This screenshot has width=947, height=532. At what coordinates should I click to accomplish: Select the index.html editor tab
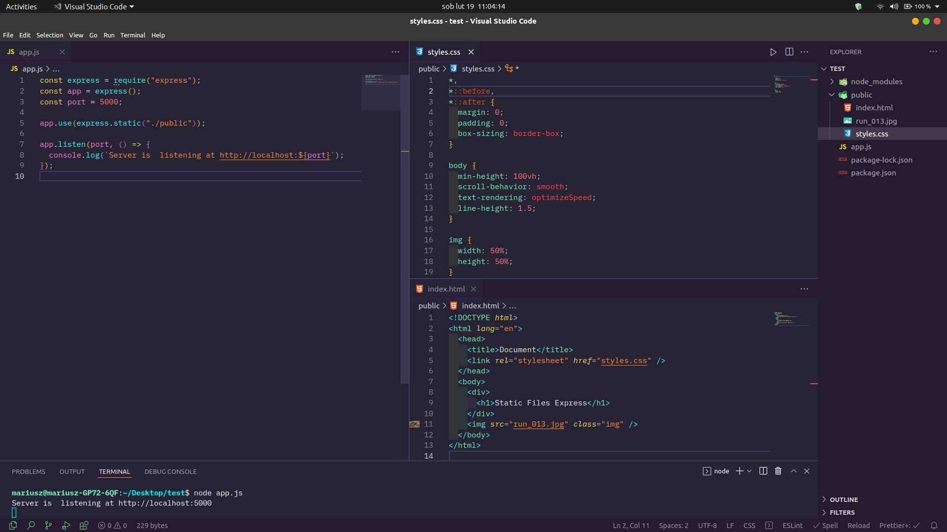[x=446, y=289]
